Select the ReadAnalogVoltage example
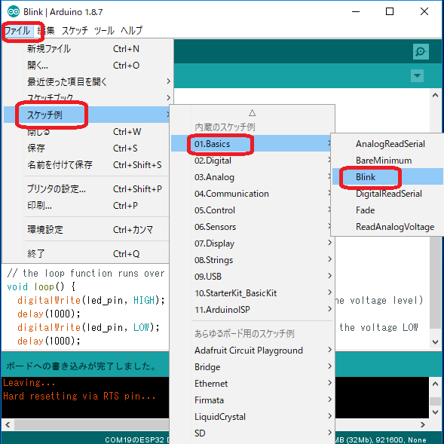The height and width of the screenshot is (444, 444). (x=387, y=227)
